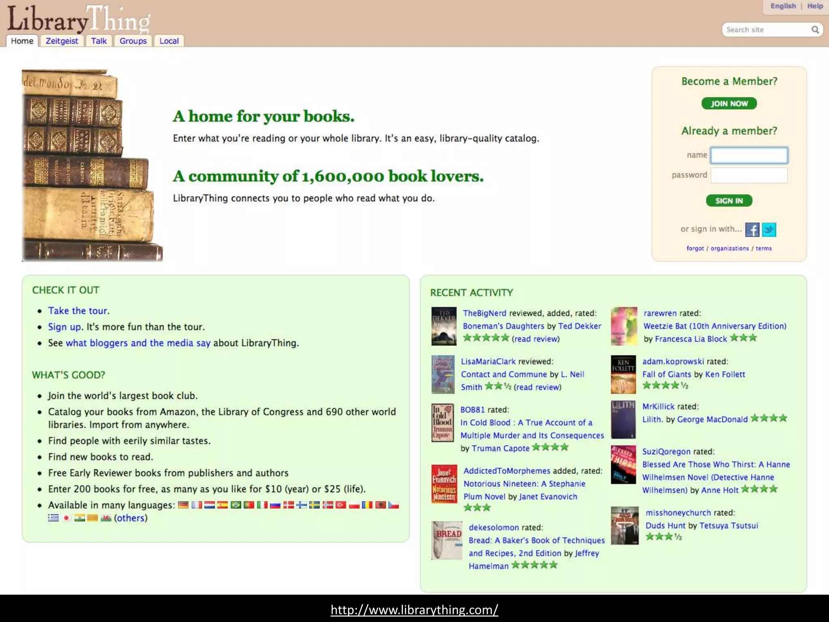Click the search magnifier icon
The width and height of the screenshot is (829, 622).
tap(815, 30)
